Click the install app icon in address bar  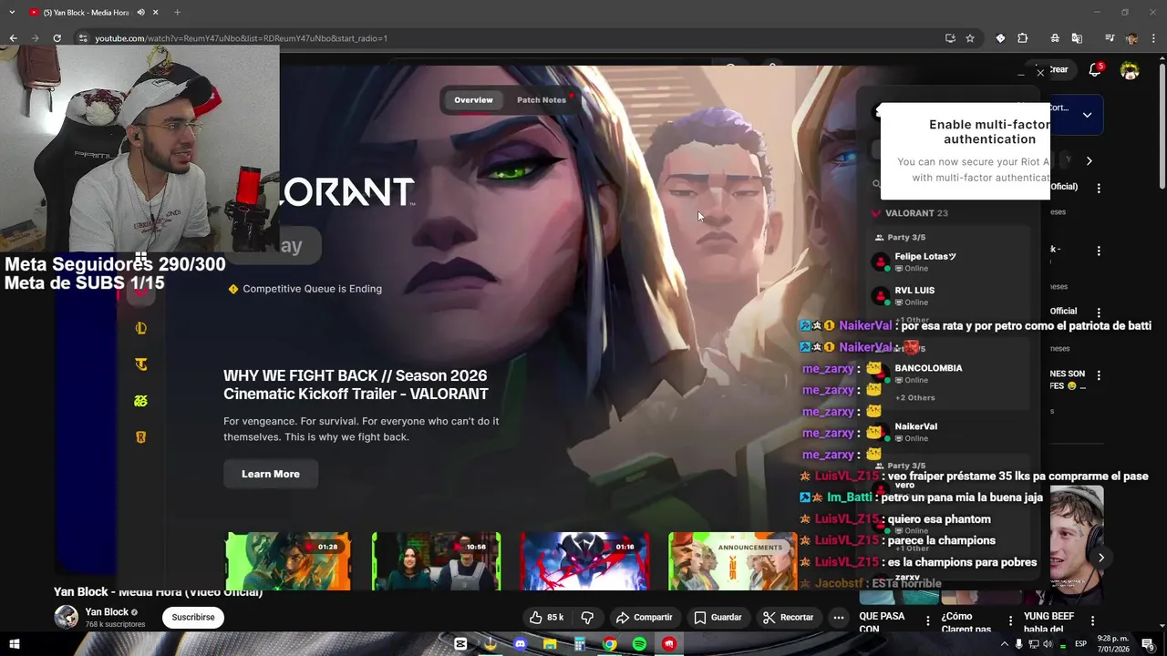(950, 38)
